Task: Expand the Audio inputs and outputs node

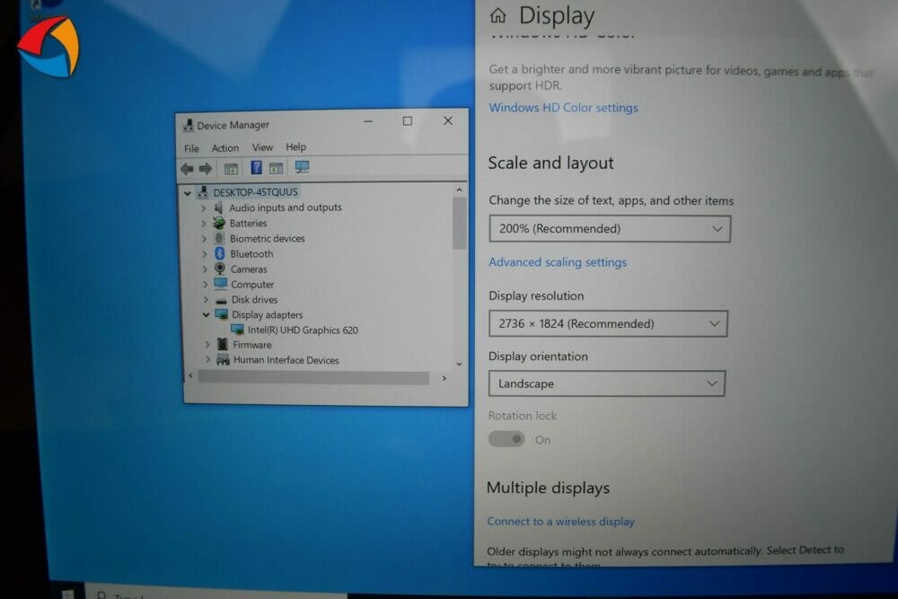Action: [203, 208]
